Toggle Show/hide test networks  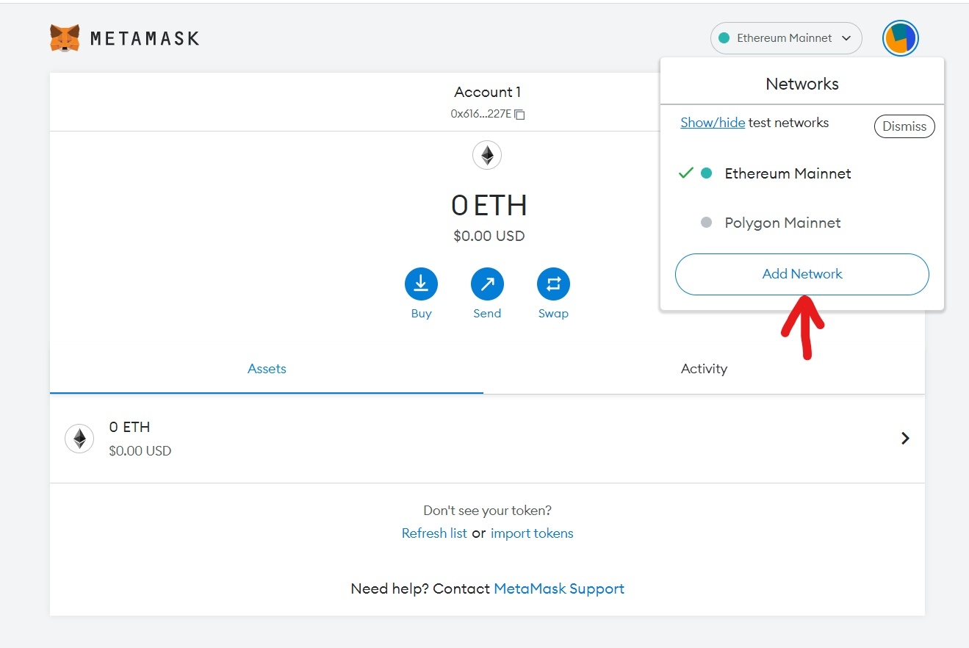tap(712, 123)
